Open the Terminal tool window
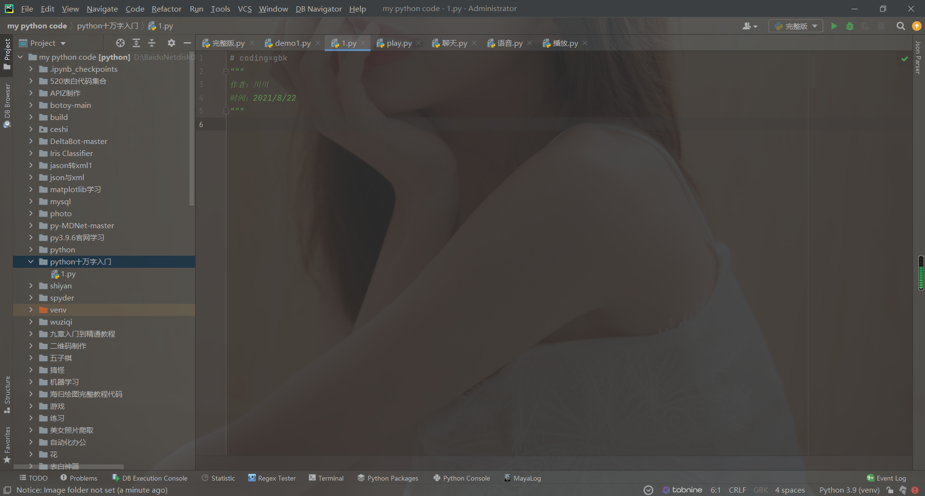 pos(326,478)
